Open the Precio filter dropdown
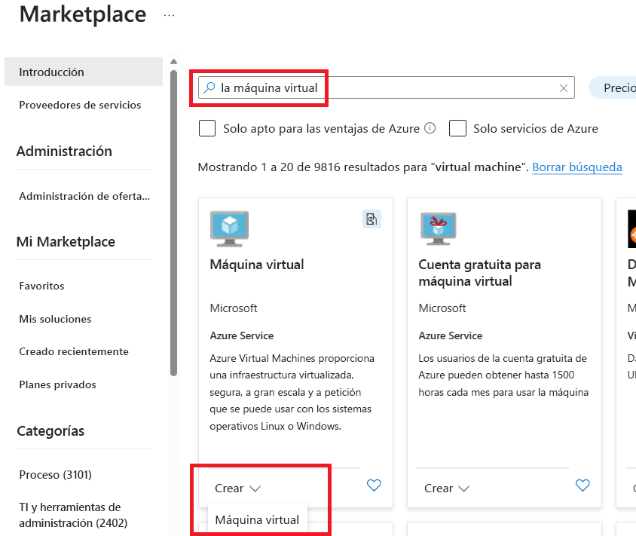This screenshot has height=536, width=636. 618,87
